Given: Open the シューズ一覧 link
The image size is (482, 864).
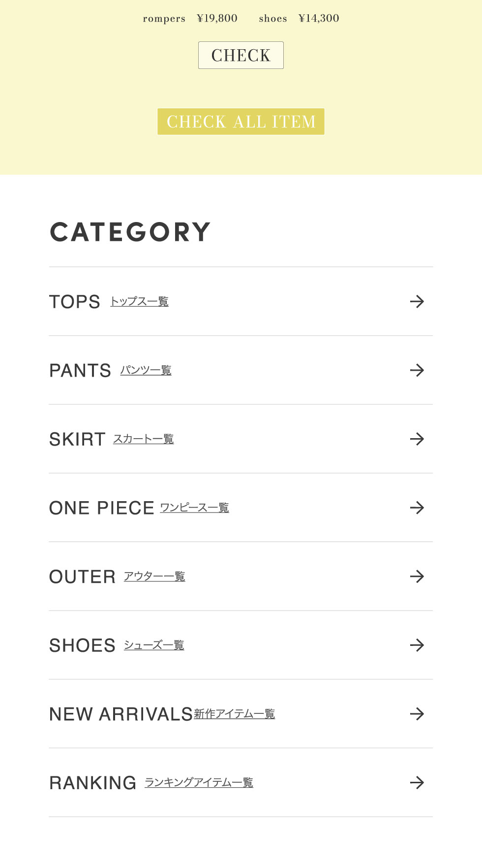Looking at the screenshot, I should (154, 645).
